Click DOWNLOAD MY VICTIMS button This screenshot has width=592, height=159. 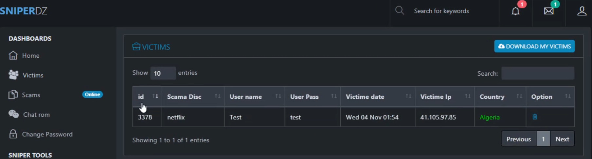point(534,46)
